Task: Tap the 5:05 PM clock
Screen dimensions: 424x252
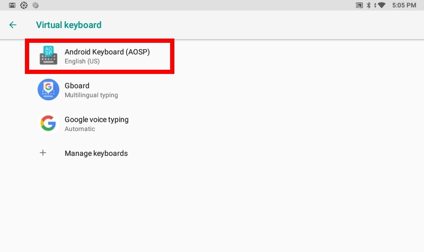Action: pyautogui.click(x=404, y=5)
